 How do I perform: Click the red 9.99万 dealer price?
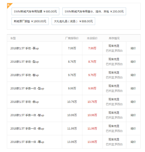pyautogui.click(x=92, y=88)
